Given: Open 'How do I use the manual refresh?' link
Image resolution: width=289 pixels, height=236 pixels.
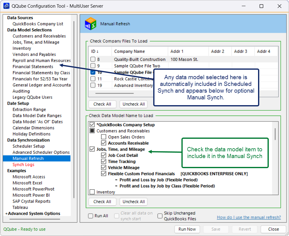Looking at the screenshot, I should point(249,217).
